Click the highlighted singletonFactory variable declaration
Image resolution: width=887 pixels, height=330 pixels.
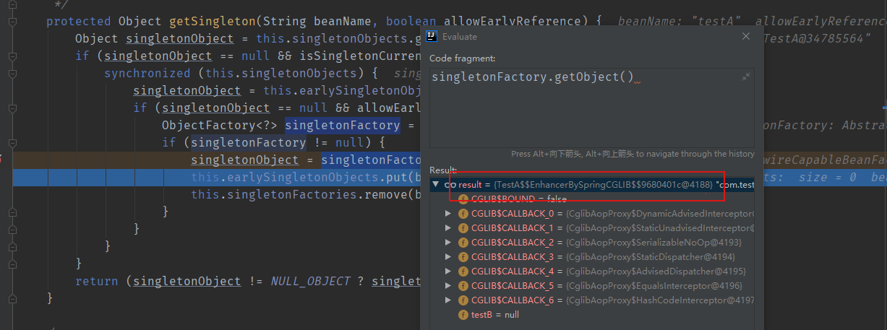(x=343, y=125)
